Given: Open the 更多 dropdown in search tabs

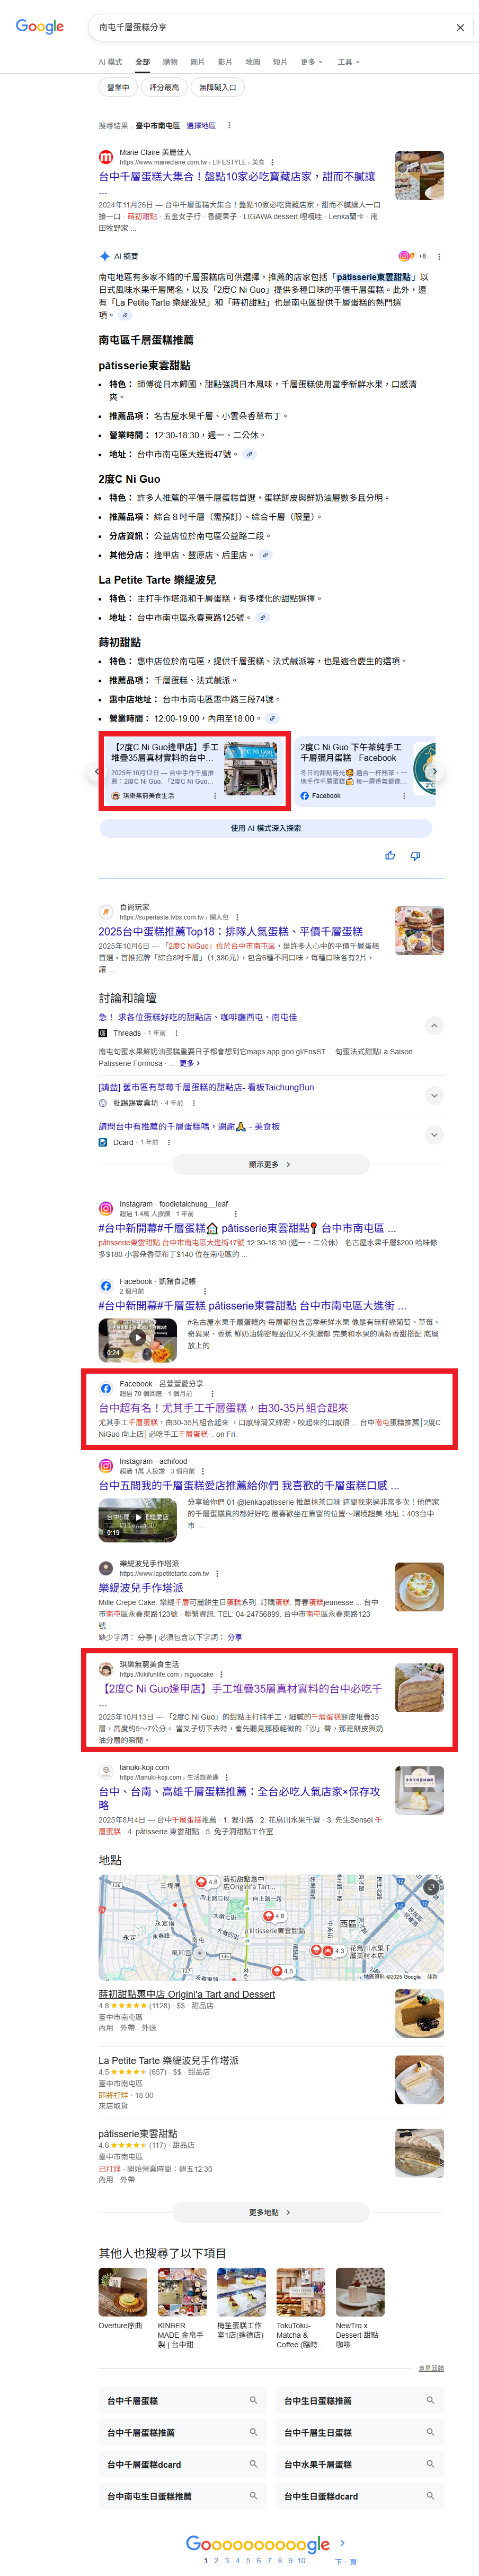Looking at the screenshot, I should coord(312,62).
